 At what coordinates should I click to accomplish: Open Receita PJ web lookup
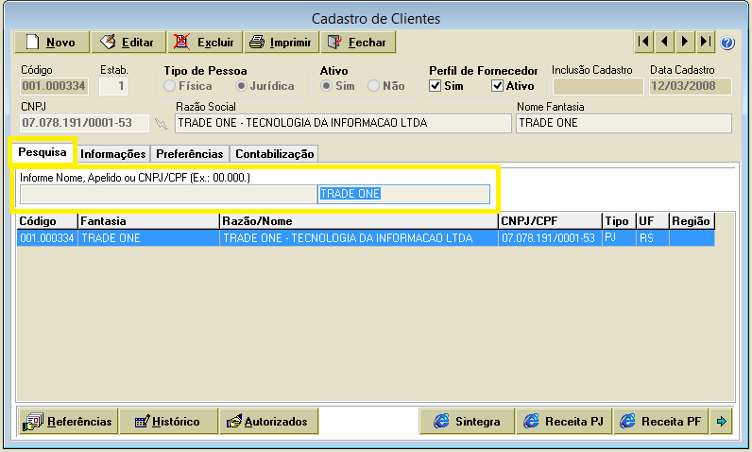[563, 422]
